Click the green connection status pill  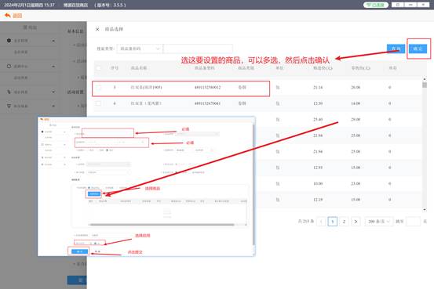coord(376,5)
